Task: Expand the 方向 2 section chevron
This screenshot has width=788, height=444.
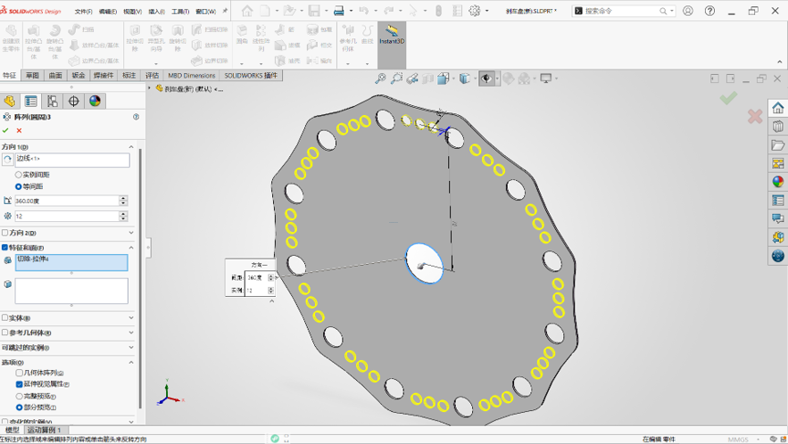Action: point(131,233)
